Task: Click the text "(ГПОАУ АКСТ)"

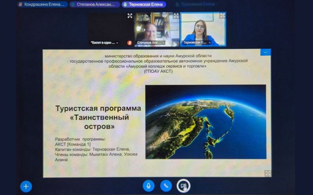Action: [158, 71]
